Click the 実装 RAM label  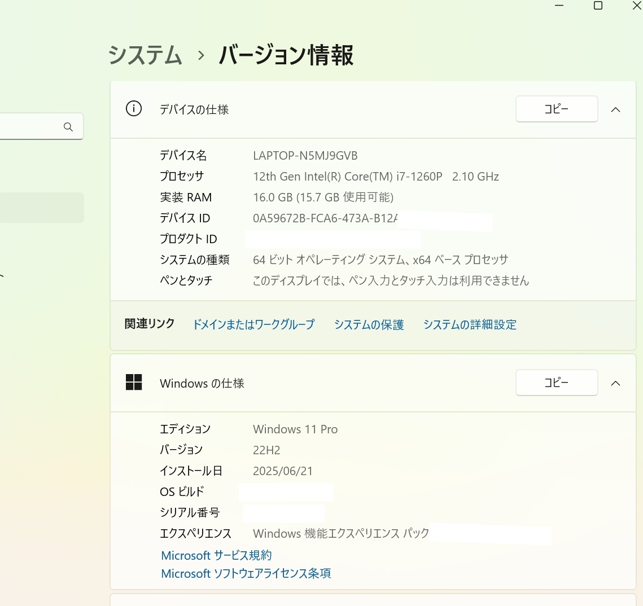pos(186,197)
